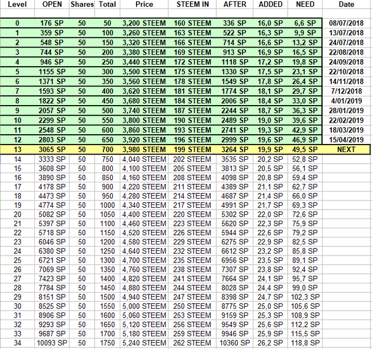Click price 3,320 STEEM
372x349 pixels.
pos(144,42)
